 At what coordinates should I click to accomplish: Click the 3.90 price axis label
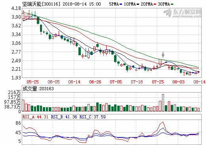pyautogui.click(x=16, y=17)
